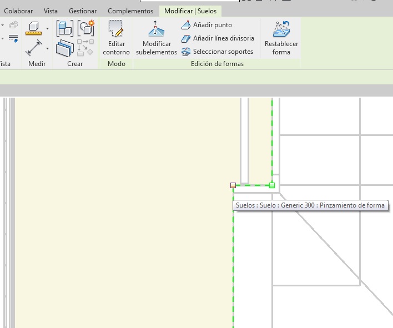The height and width of the screenshot is (328, 393).
Task: Go to the Complementos tab
Action: point(130,11)
